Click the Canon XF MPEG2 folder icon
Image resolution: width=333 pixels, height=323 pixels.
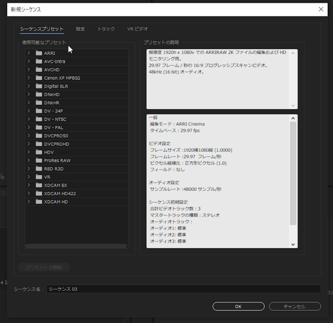point(39,78)
